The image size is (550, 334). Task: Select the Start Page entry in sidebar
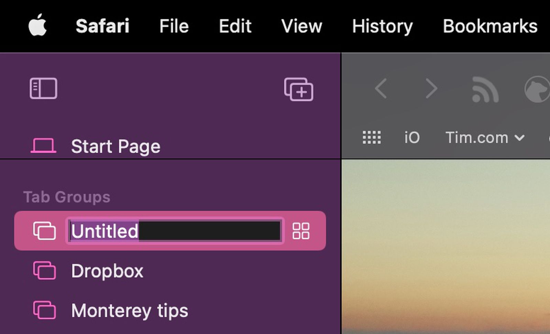(115, 146)
